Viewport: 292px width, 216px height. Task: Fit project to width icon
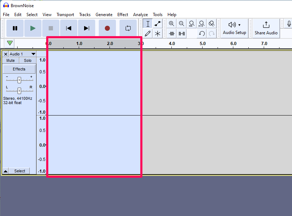pos(201,24)
